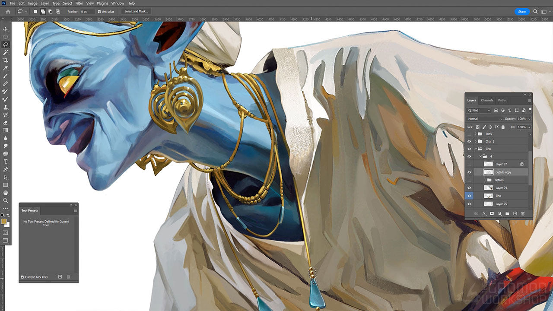Select the Zoom tool
Image resolution: width=553 pixels, height=311 pixels.
click(6, 200)
